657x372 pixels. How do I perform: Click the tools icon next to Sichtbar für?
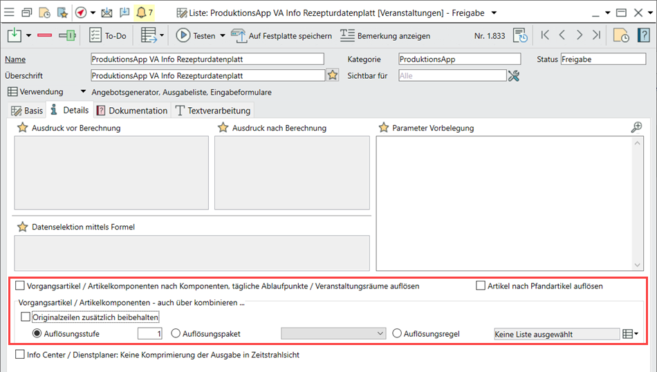tap(513, 75)
